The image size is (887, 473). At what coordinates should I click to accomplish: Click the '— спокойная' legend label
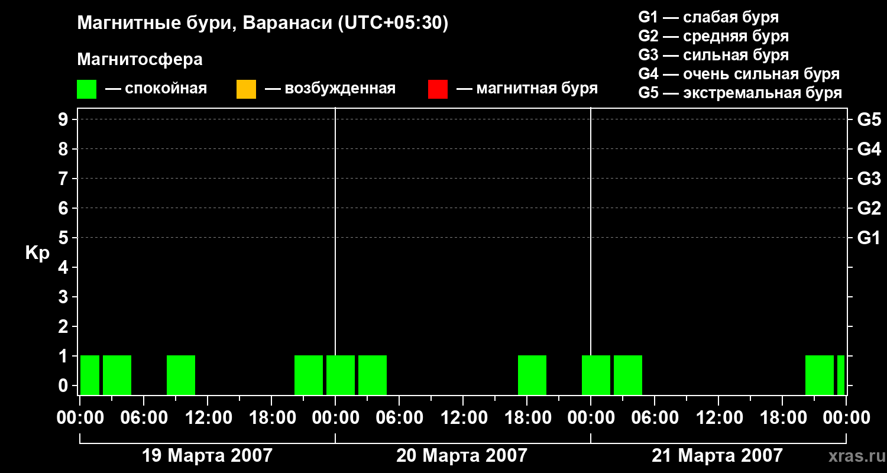tap(156, 89)
